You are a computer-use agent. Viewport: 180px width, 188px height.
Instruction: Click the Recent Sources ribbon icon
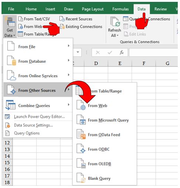click(62, 19)
